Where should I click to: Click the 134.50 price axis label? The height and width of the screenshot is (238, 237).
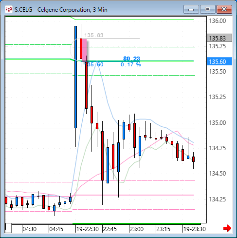pyautogui.click(x=218, y=174)
